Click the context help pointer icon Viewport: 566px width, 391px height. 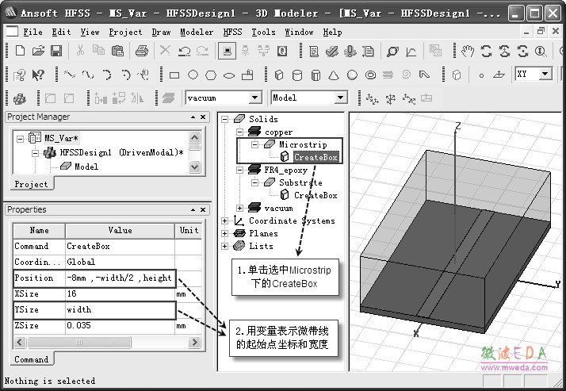pyautogui.click(x=37, y=75)
